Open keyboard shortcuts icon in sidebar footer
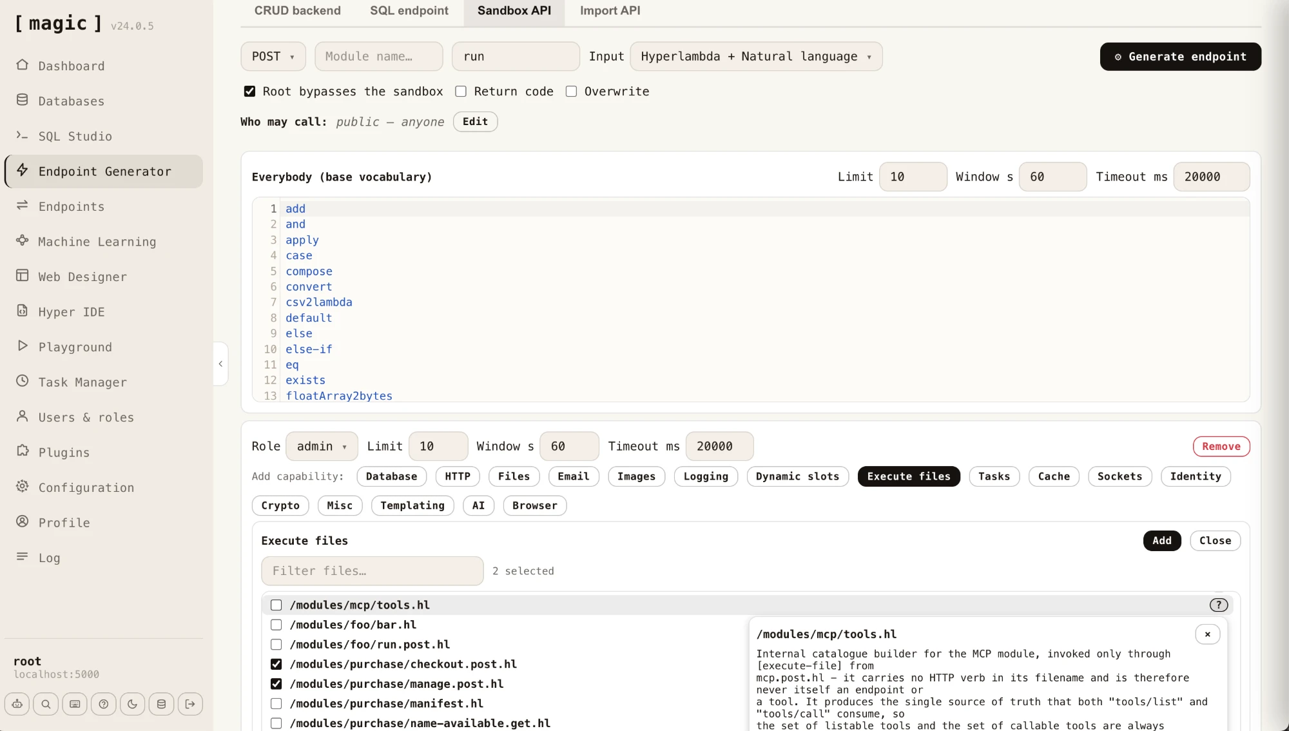 click(75, 704)
